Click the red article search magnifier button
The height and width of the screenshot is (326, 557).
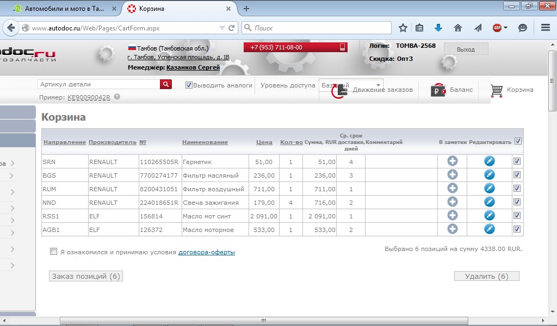166,84
